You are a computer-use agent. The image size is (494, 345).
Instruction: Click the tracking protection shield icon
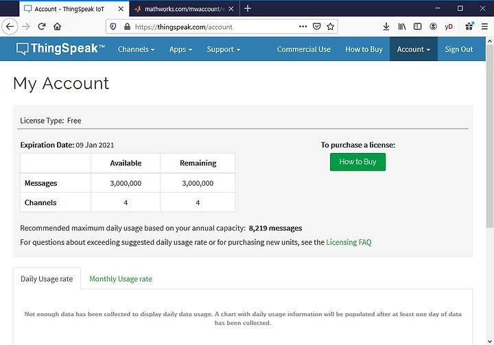[x=113, y=27]
